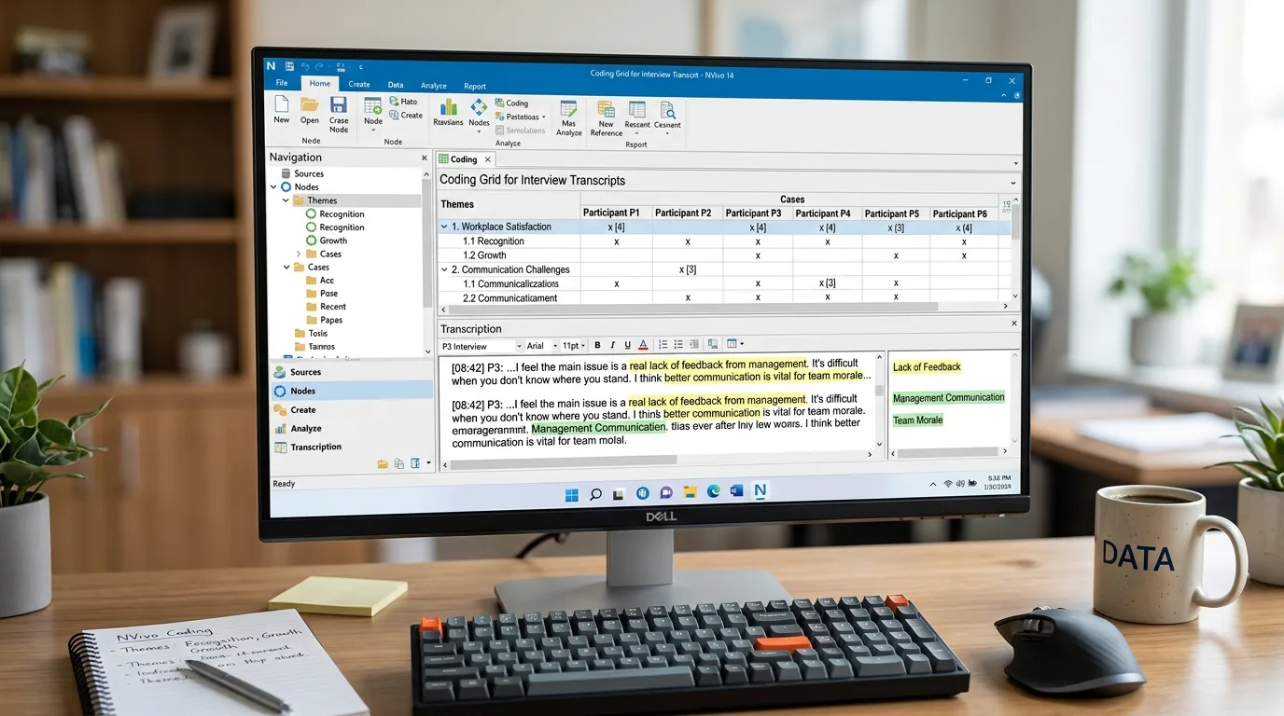Click the Rescant report icon
The width and height of the screenshot is (1284, 716).
pos(637,109)
